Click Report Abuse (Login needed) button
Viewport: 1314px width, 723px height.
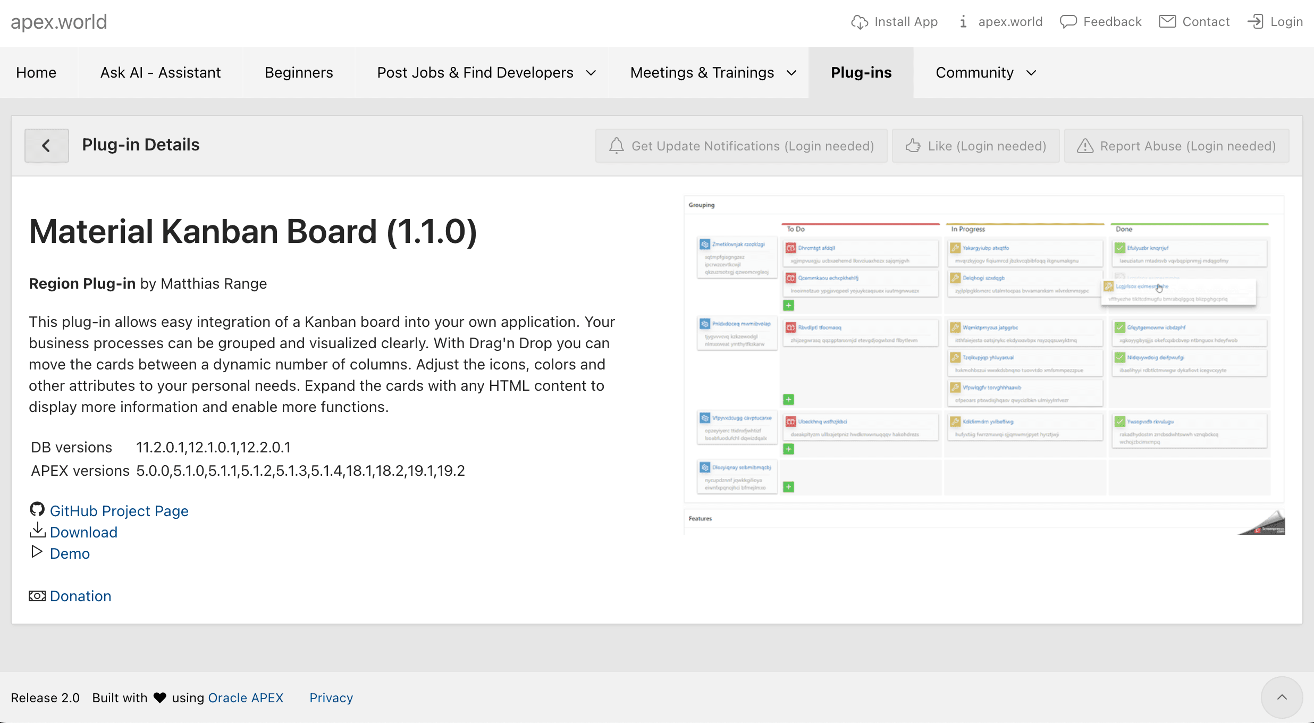(1176, 146)
